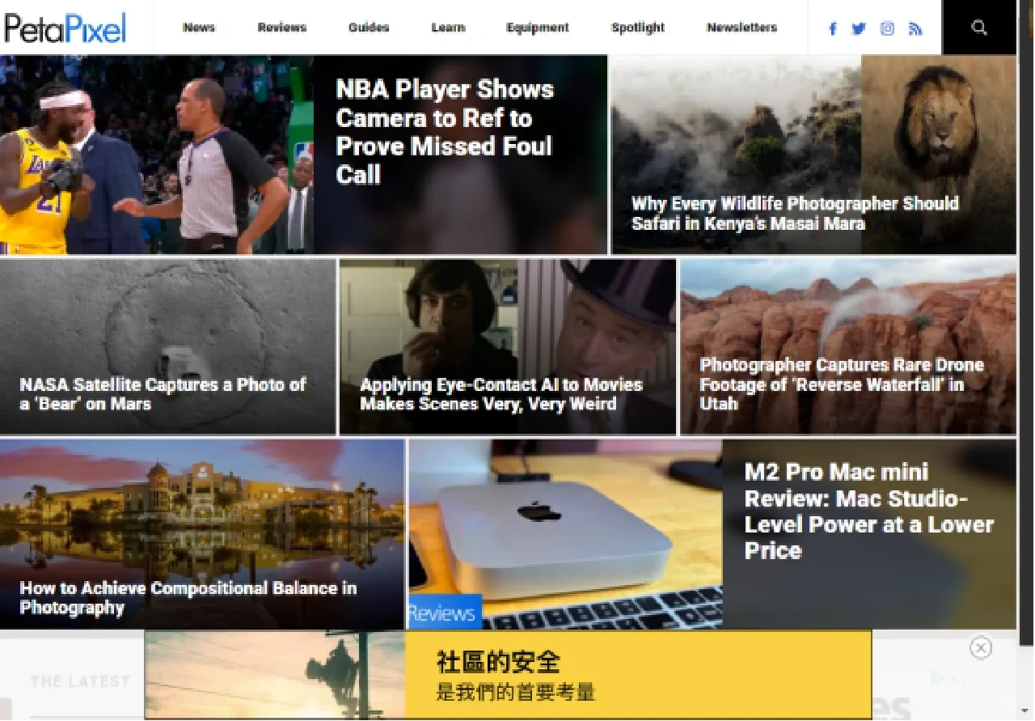Open M2 Pro Mac mini Review headline
This screenshot has width=1035, height=721.
coord(868,511)
